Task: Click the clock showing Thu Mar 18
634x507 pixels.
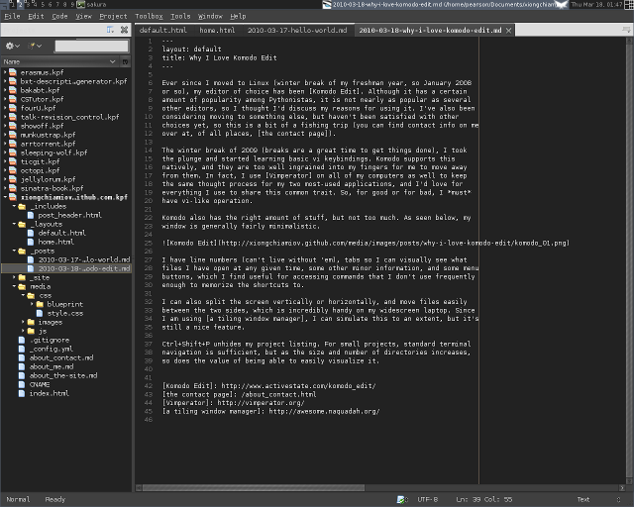Action: [x=596, y=4]
